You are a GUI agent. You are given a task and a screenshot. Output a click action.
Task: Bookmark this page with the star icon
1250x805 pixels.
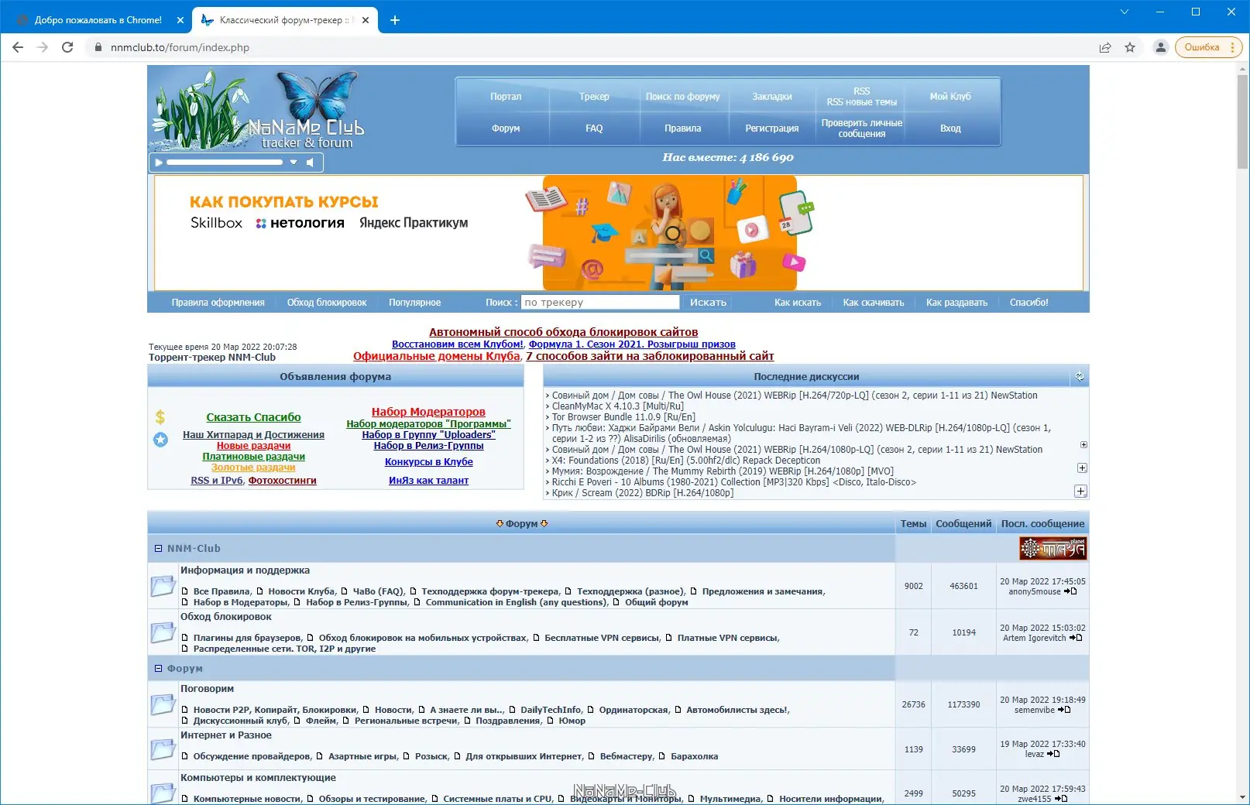pyautogui.click(x=1130, y=47)
